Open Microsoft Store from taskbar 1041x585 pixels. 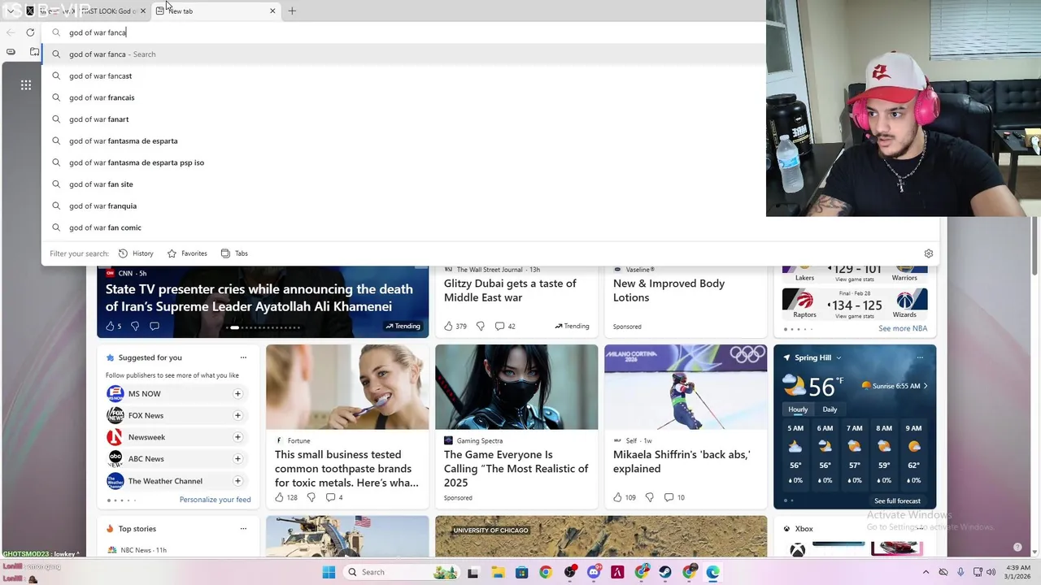point(521,572)
